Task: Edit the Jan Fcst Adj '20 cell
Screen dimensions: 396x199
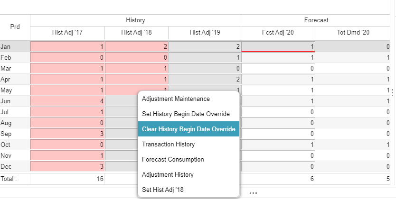Action: pyautogui.click(x=278, y=46)
